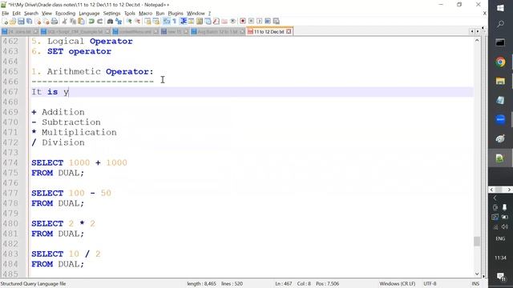Image resolution: width=513 pixels, height=288 pixels.
Task: Click the '1. Arithmetic Operator:' heading
Action: pos(92,71)
